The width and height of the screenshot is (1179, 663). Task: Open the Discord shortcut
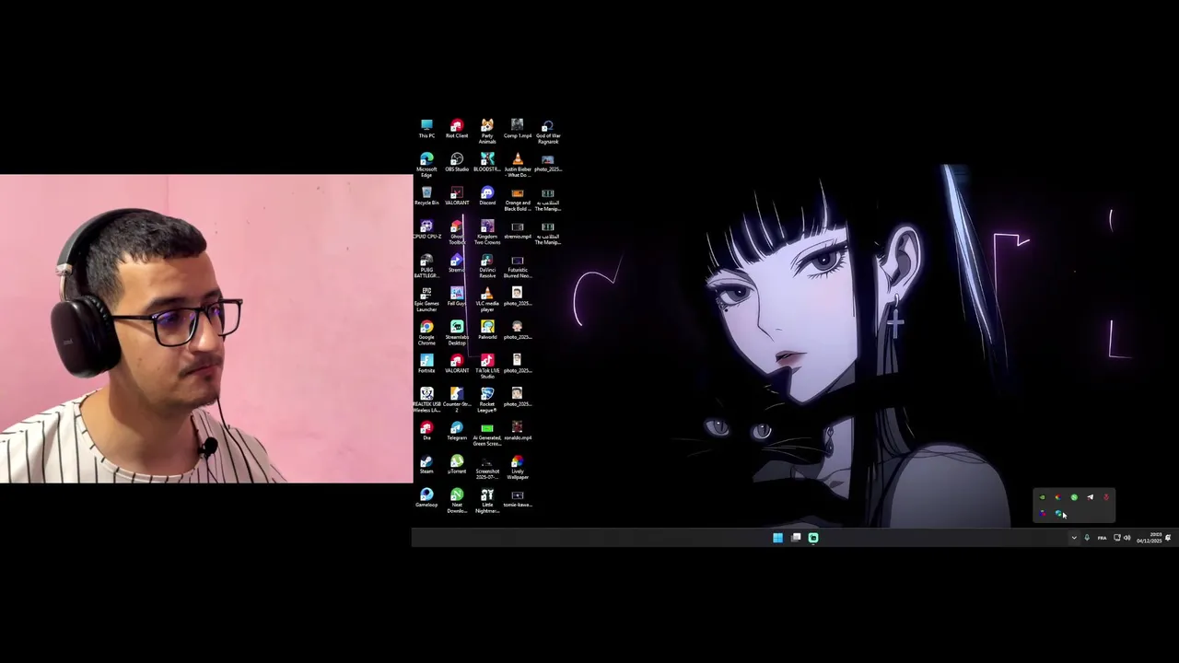[x=487, y=196]
